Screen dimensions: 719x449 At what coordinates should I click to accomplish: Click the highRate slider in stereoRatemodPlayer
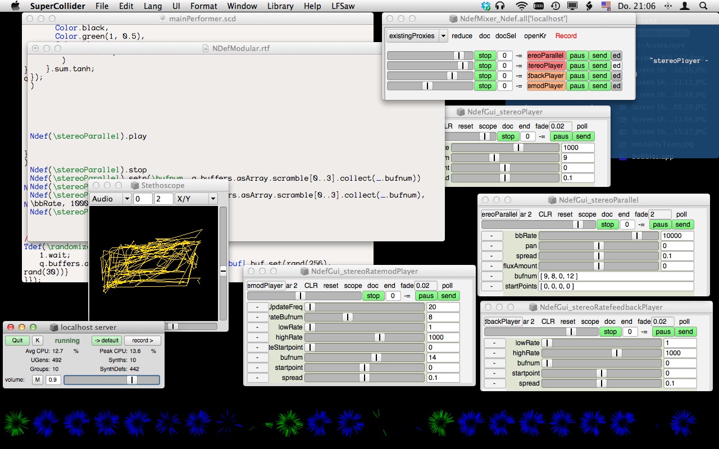click(365, 337)
